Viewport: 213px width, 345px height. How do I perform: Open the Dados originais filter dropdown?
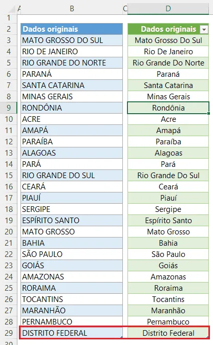(x=204, y=29)
